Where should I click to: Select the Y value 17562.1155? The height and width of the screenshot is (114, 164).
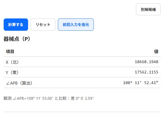coord(146,72)
